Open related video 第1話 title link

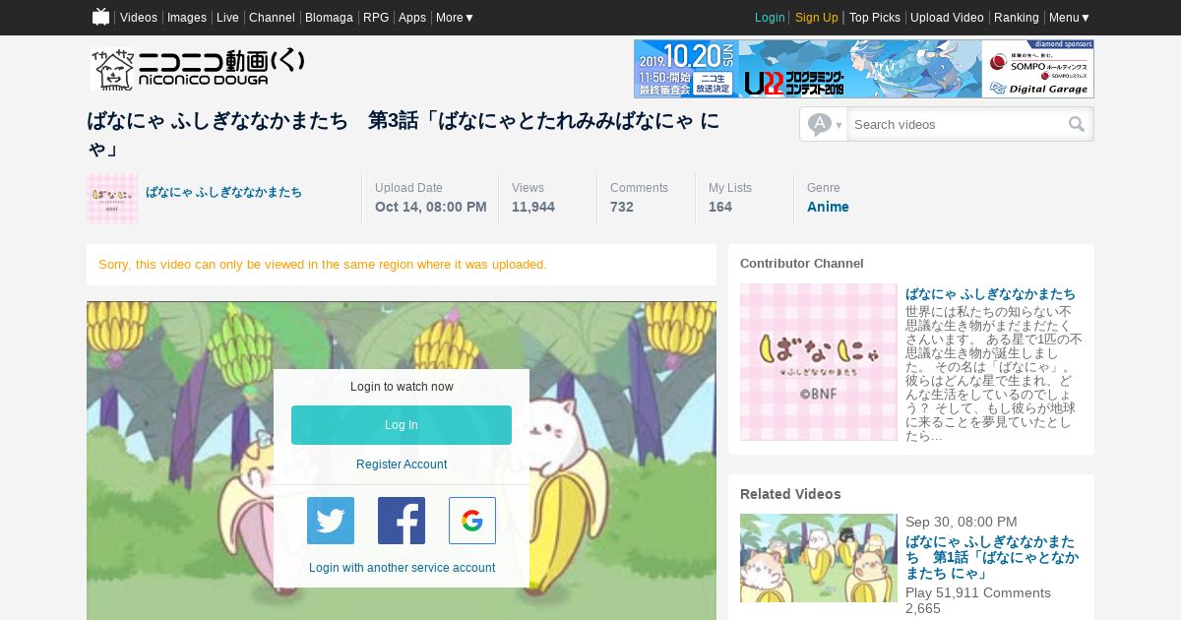[x=990, y=557]
